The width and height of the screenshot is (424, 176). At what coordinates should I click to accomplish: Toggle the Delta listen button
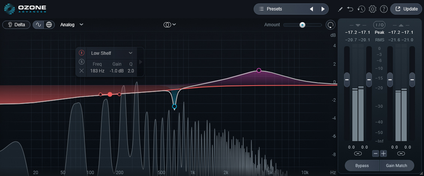[x=16, y=25]
